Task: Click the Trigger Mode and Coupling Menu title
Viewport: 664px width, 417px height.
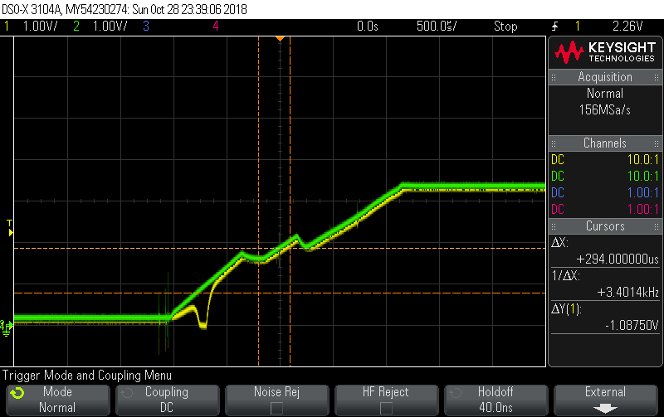Action: coord(87,375)
